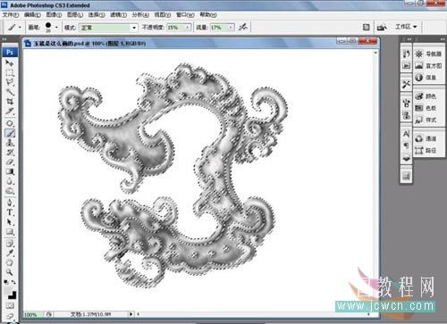
Task: Open the opacity 15% slider arrow
Action: [188, 28]
